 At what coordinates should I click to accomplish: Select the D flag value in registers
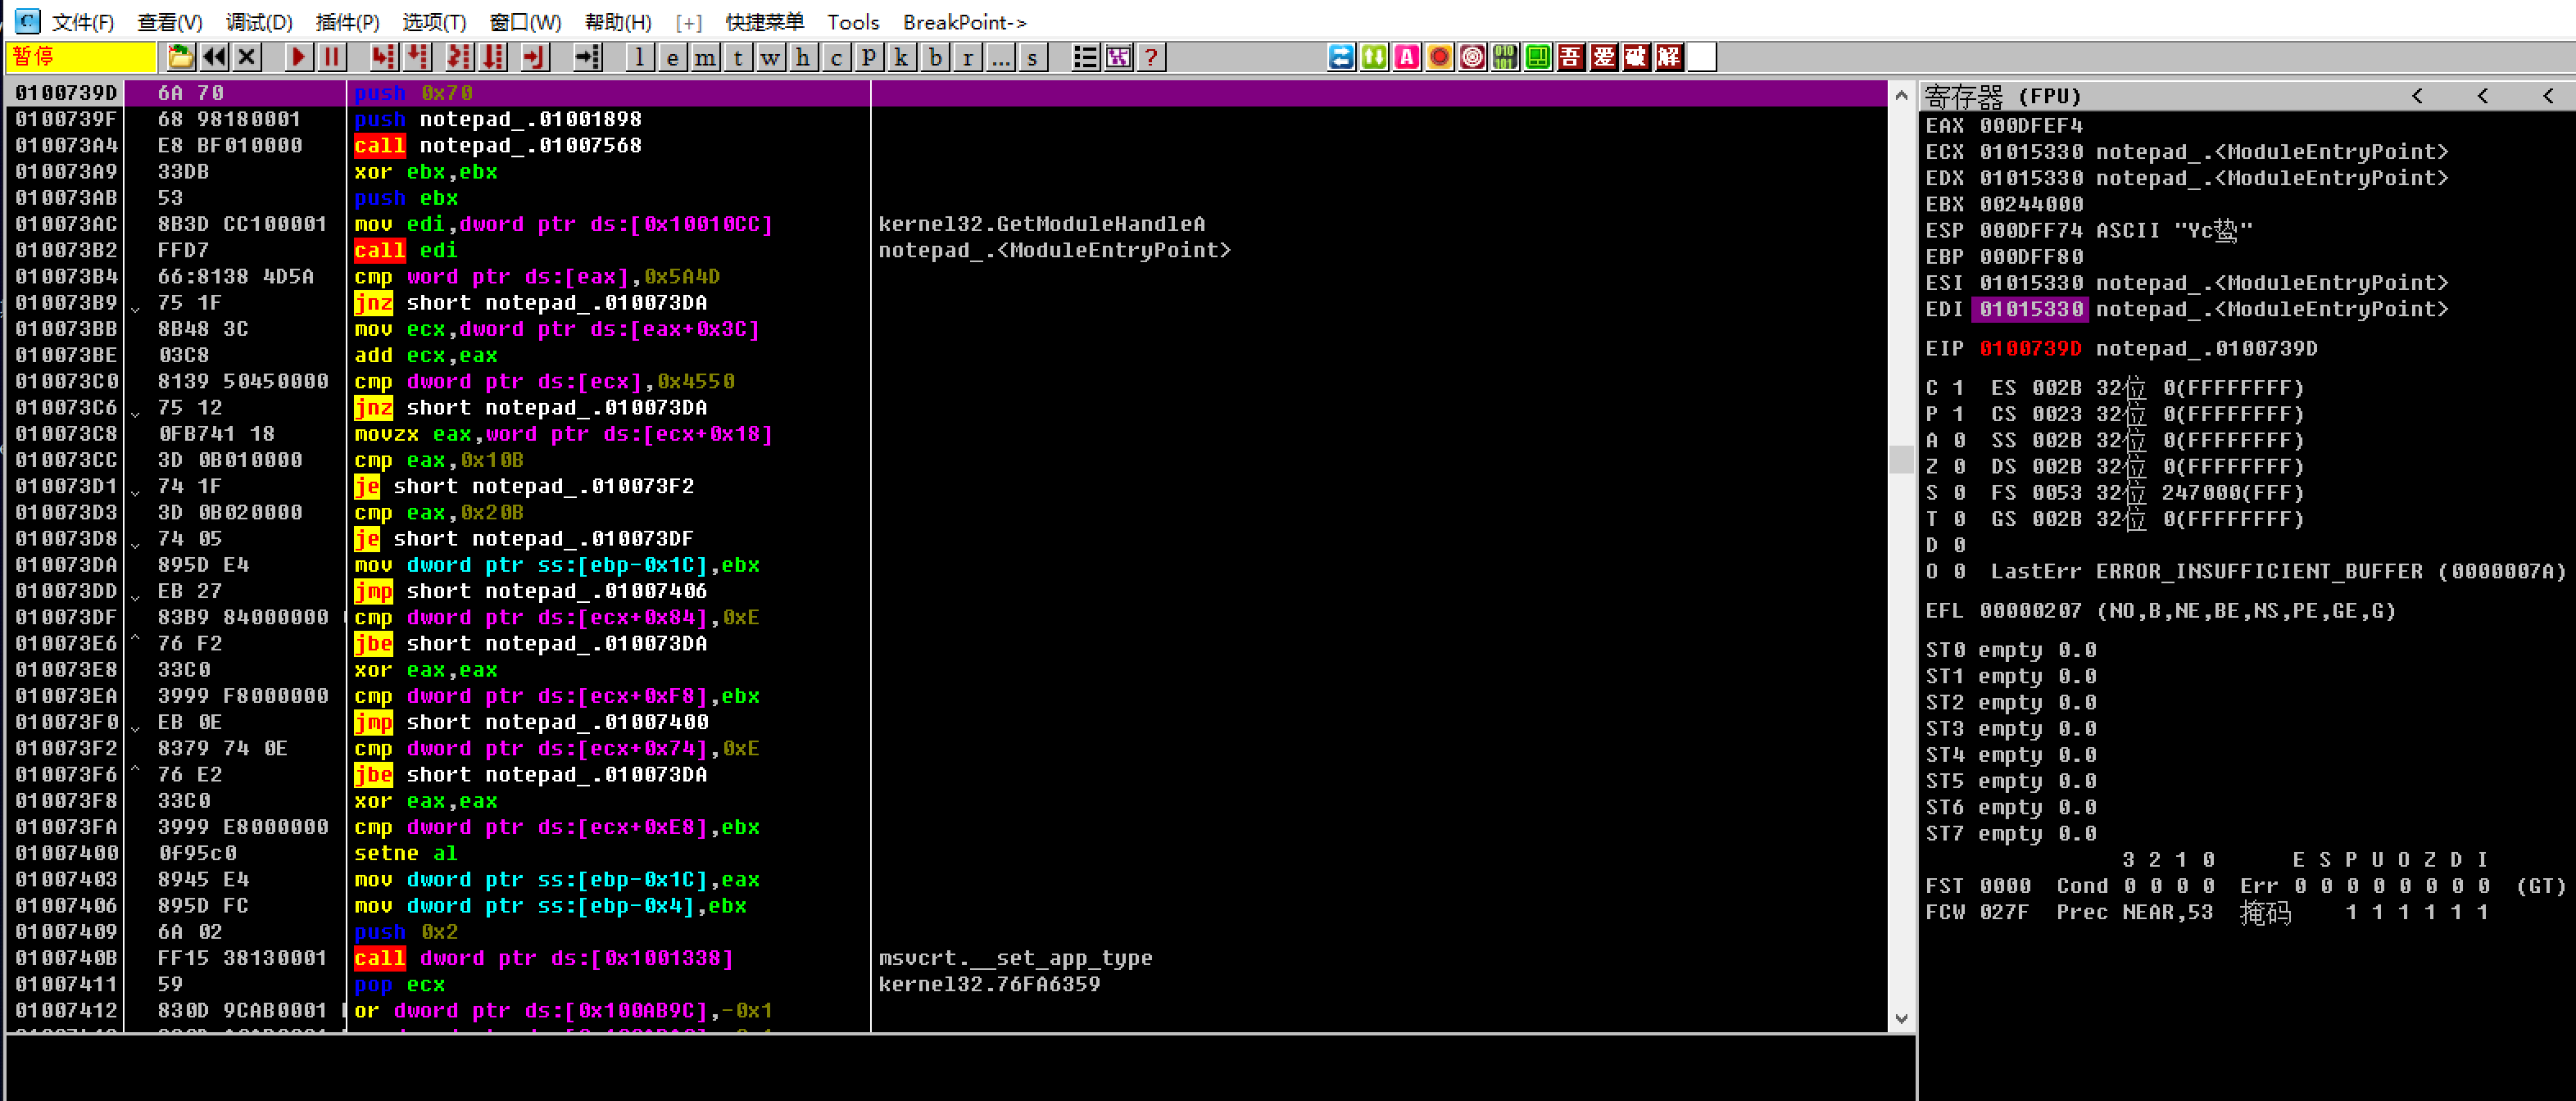[1959, 545]
